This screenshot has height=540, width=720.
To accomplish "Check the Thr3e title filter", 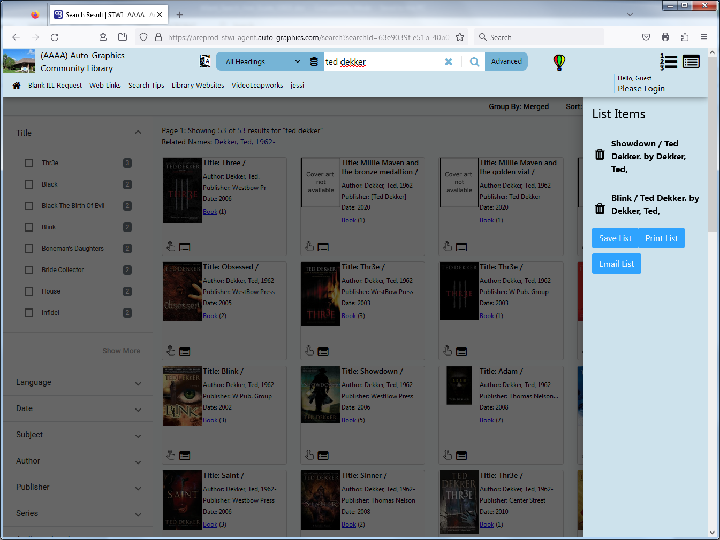I will [29, 163].
